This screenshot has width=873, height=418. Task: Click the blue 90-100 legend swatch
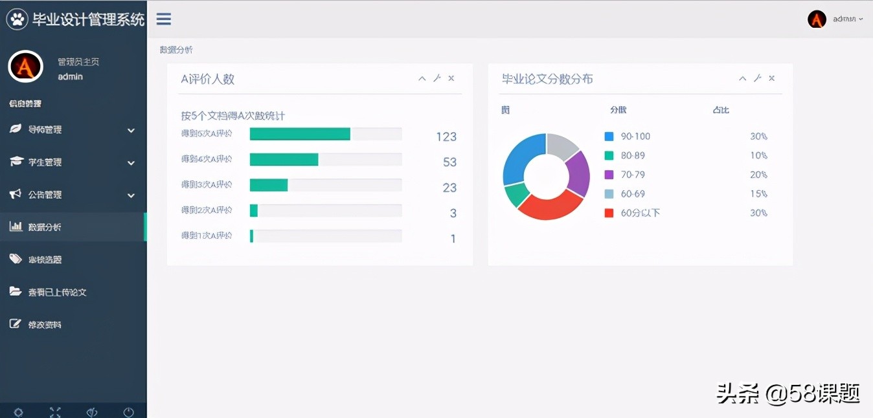pyautogui.click(x=609, y=136)
